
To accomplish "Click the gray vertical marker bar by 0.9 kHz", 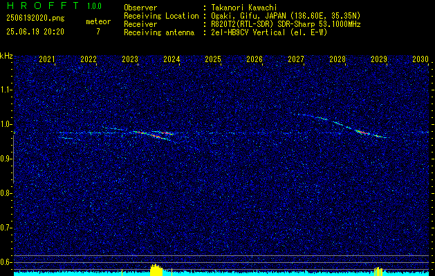I will (x=14, y=159).
